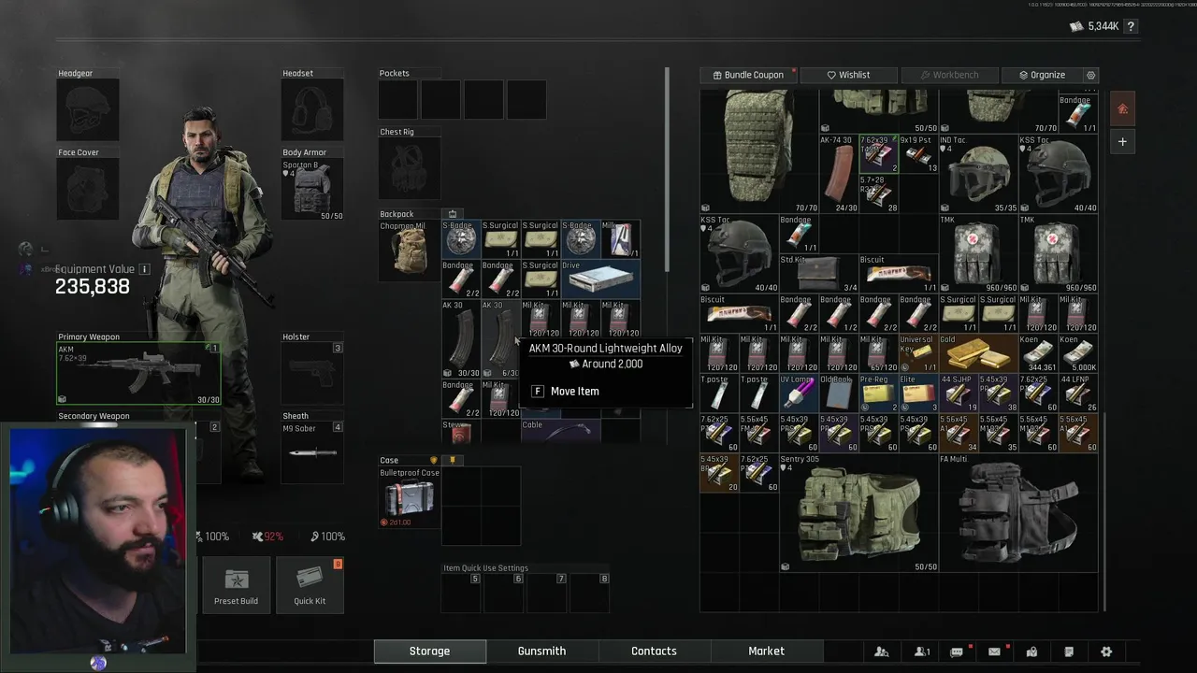This screenshot has height=673, width=1197.
Task: Select the Drive item in the backpack
Action: [x=600, y=279]
